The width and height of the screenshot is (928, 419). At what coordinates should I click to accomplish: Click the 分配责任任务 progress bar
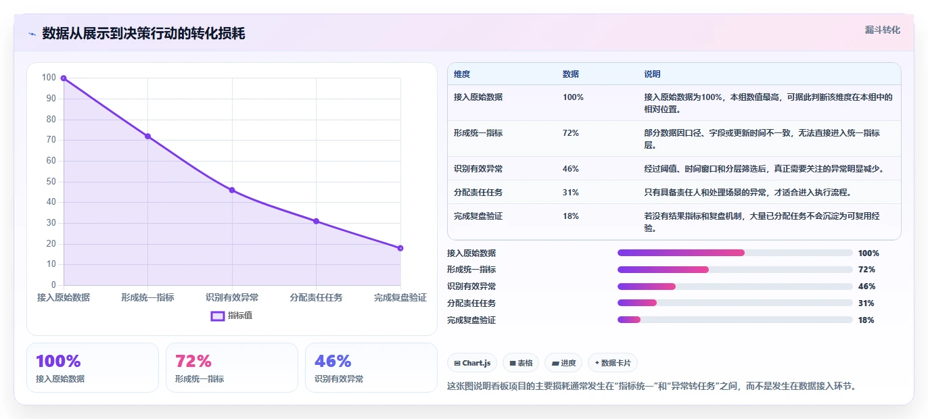tap(735, 303)
